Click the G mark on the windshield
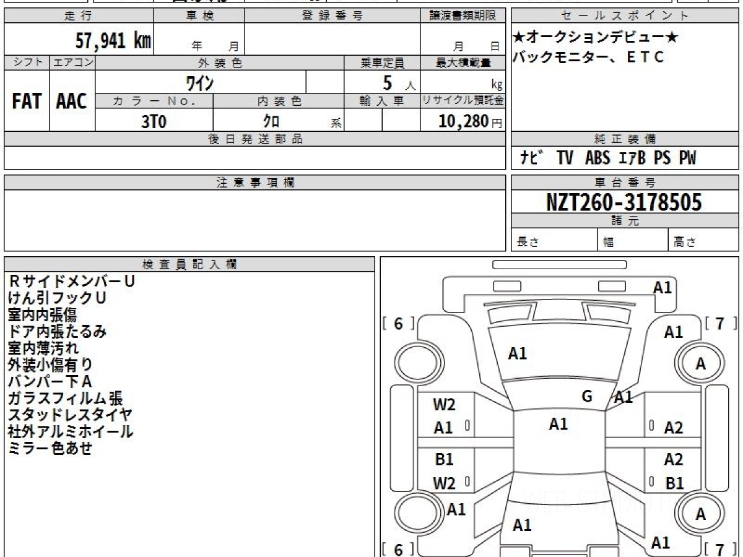Viewport: 743px width, 557px height. point(588,396)
